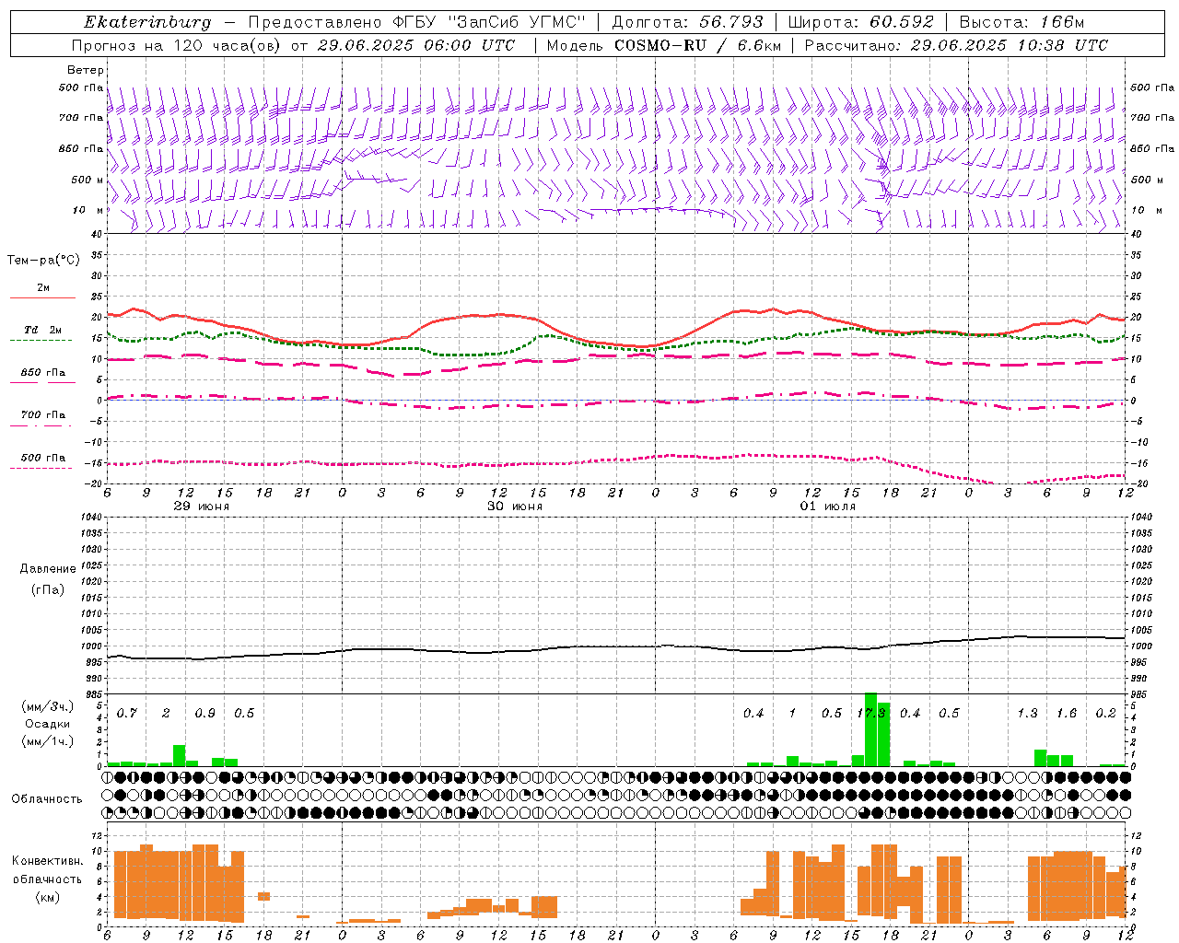Viewport: 1179px width, 943px height.
Task: Click the Давление pressure panel label
Action: coord(48,569)
